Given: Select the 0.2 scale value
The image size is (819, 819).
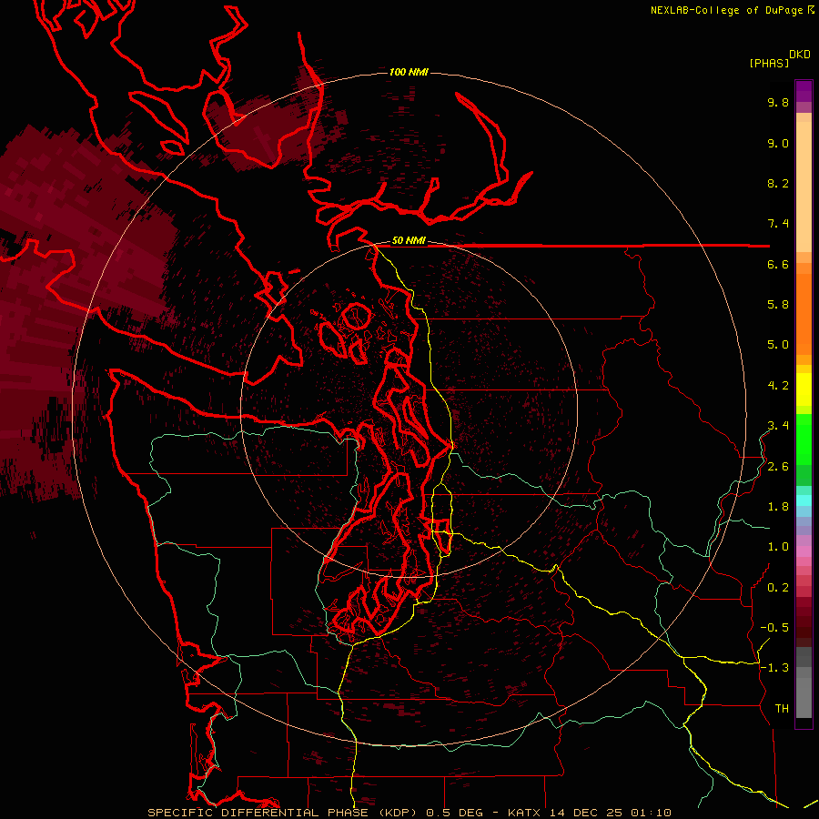Looking at the screenshot, I should click(x=778, y=588).
